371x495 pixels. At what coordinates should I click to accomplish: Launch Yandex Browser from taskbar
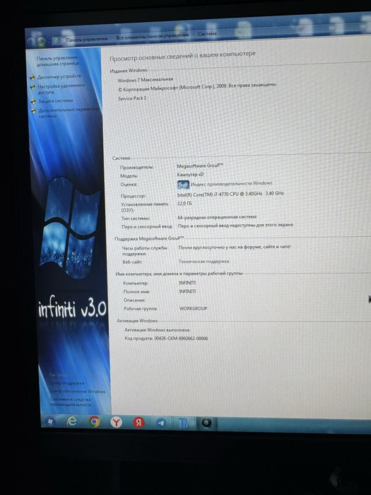pyautogui.click(x=117, y=422)
